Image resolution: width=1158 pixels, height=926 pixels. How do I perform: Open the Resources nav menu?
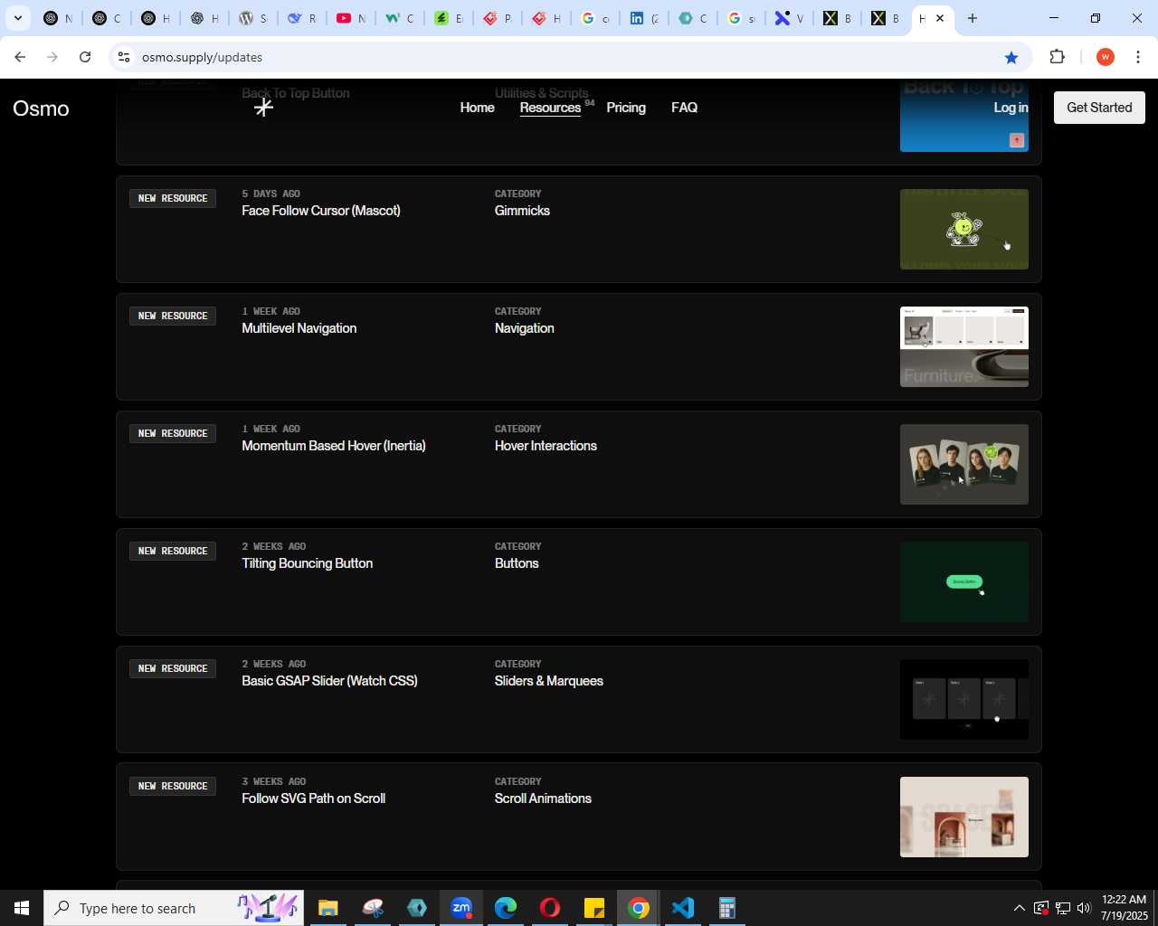550,108
